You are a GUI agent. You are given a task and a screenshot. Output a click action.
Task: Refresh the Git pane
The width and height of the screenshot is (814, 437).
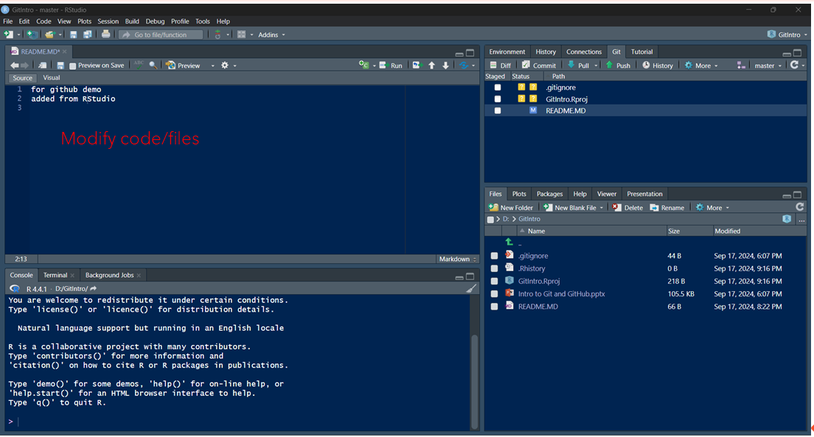[x=794, y=65]
